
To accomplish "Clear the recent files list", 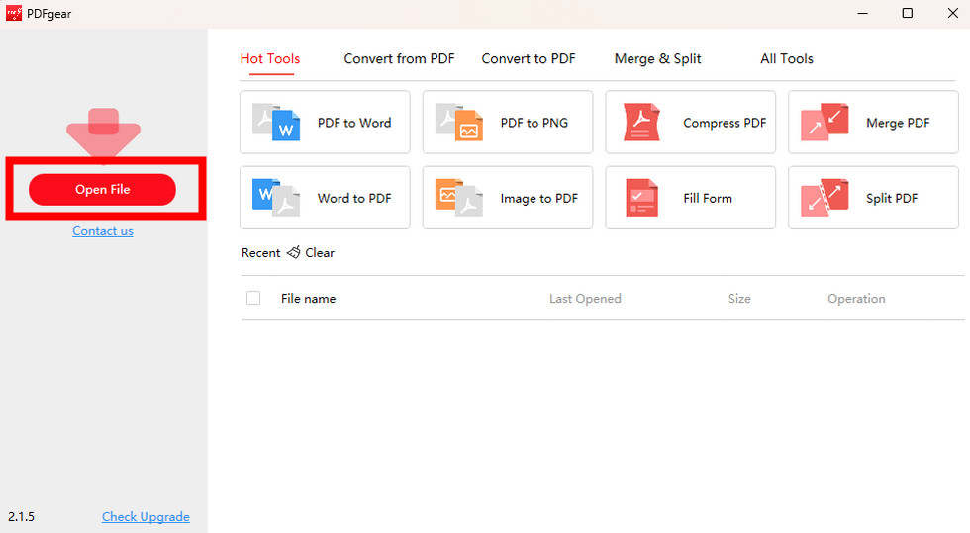I will click(x=319, y=252).
